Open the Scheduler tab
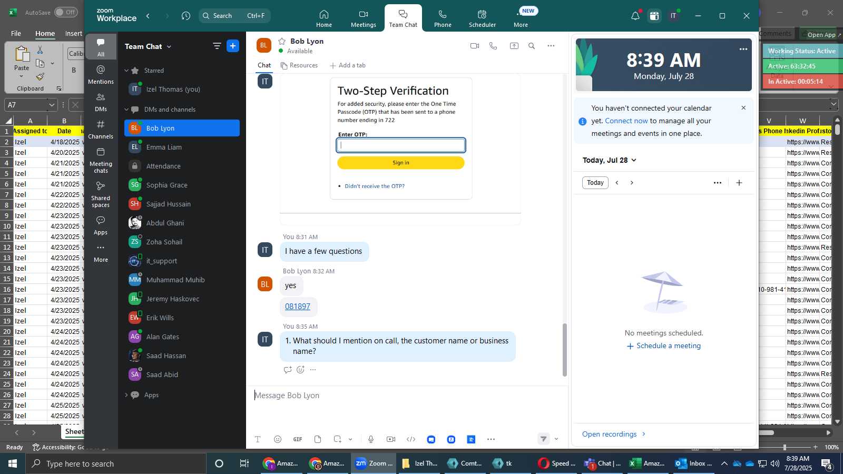This screenshot has width=843, height=474. coord(482,18)
